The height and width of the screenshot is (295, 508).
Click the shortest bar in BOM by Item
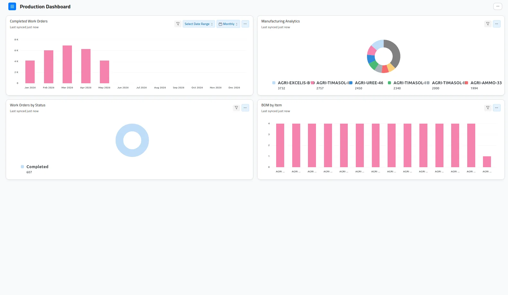click(x=487, y=162)
